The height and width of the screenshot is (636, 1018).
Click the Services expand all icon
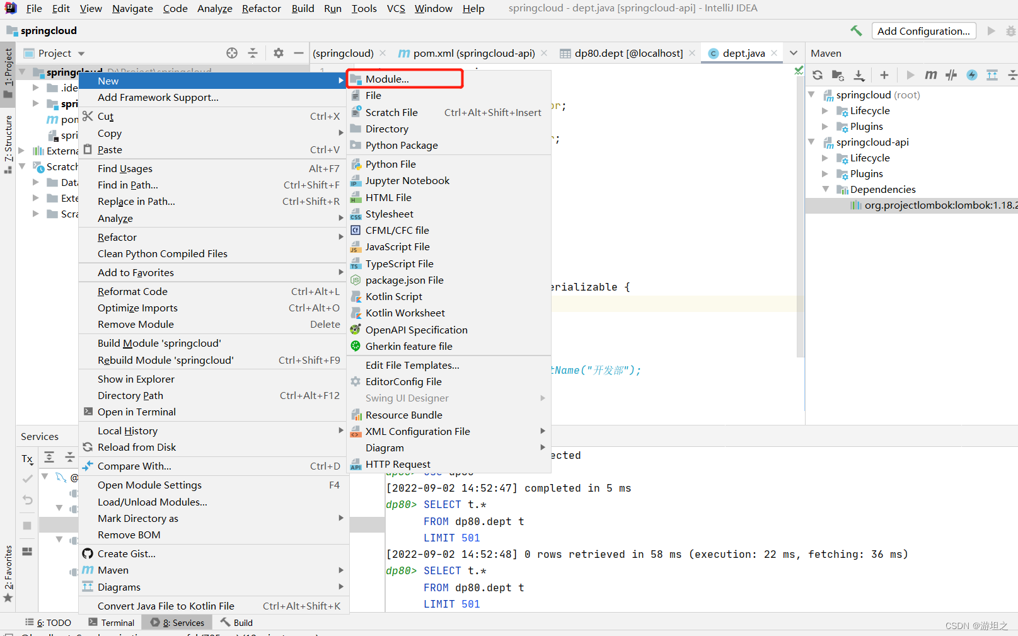tap(49, 457)
